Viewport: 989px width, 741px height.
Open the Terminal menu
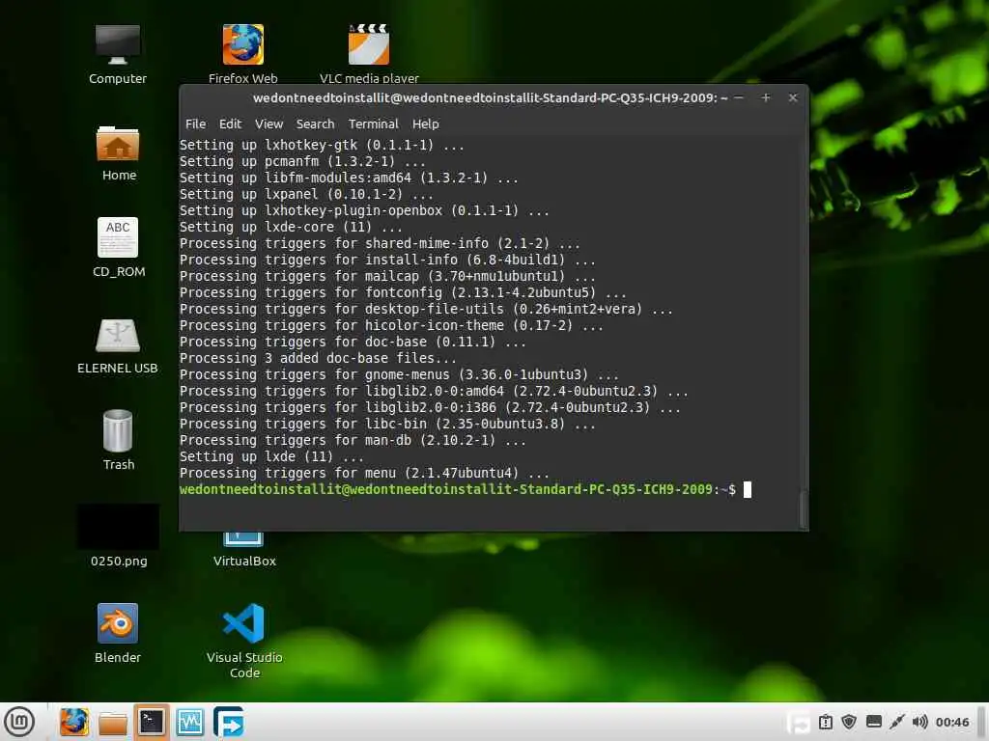(374, 124)
